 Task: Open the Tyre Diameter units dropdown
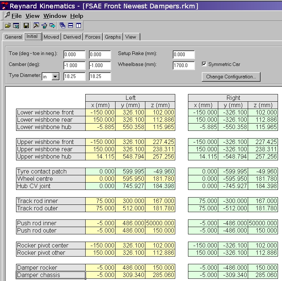(x=55, y=77)
